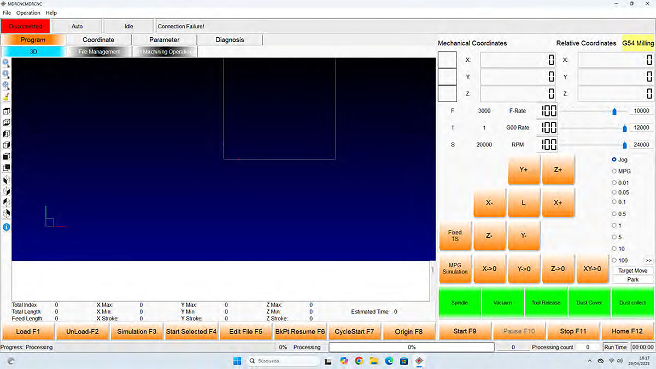Open the Machining Operation sub-tab

click(x=165, y=52)
